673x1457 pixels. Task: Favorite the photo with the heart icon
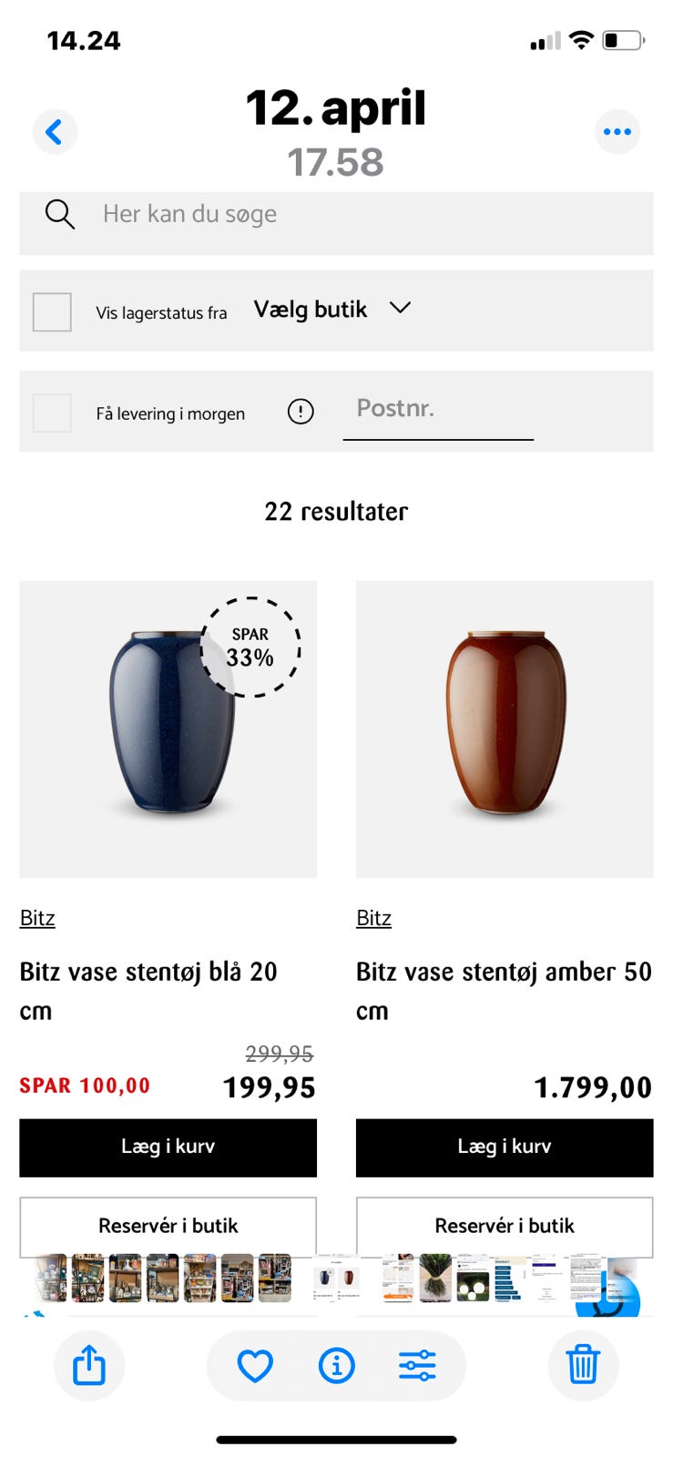(x=255, y=1365)
